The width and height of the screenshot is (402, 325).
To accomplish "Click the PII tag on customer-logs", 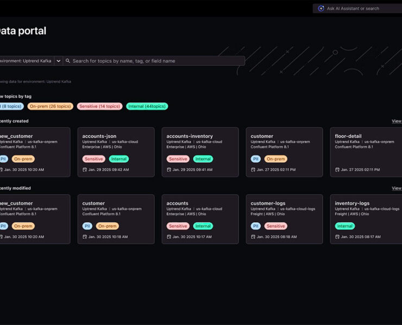I will point(256,226).
